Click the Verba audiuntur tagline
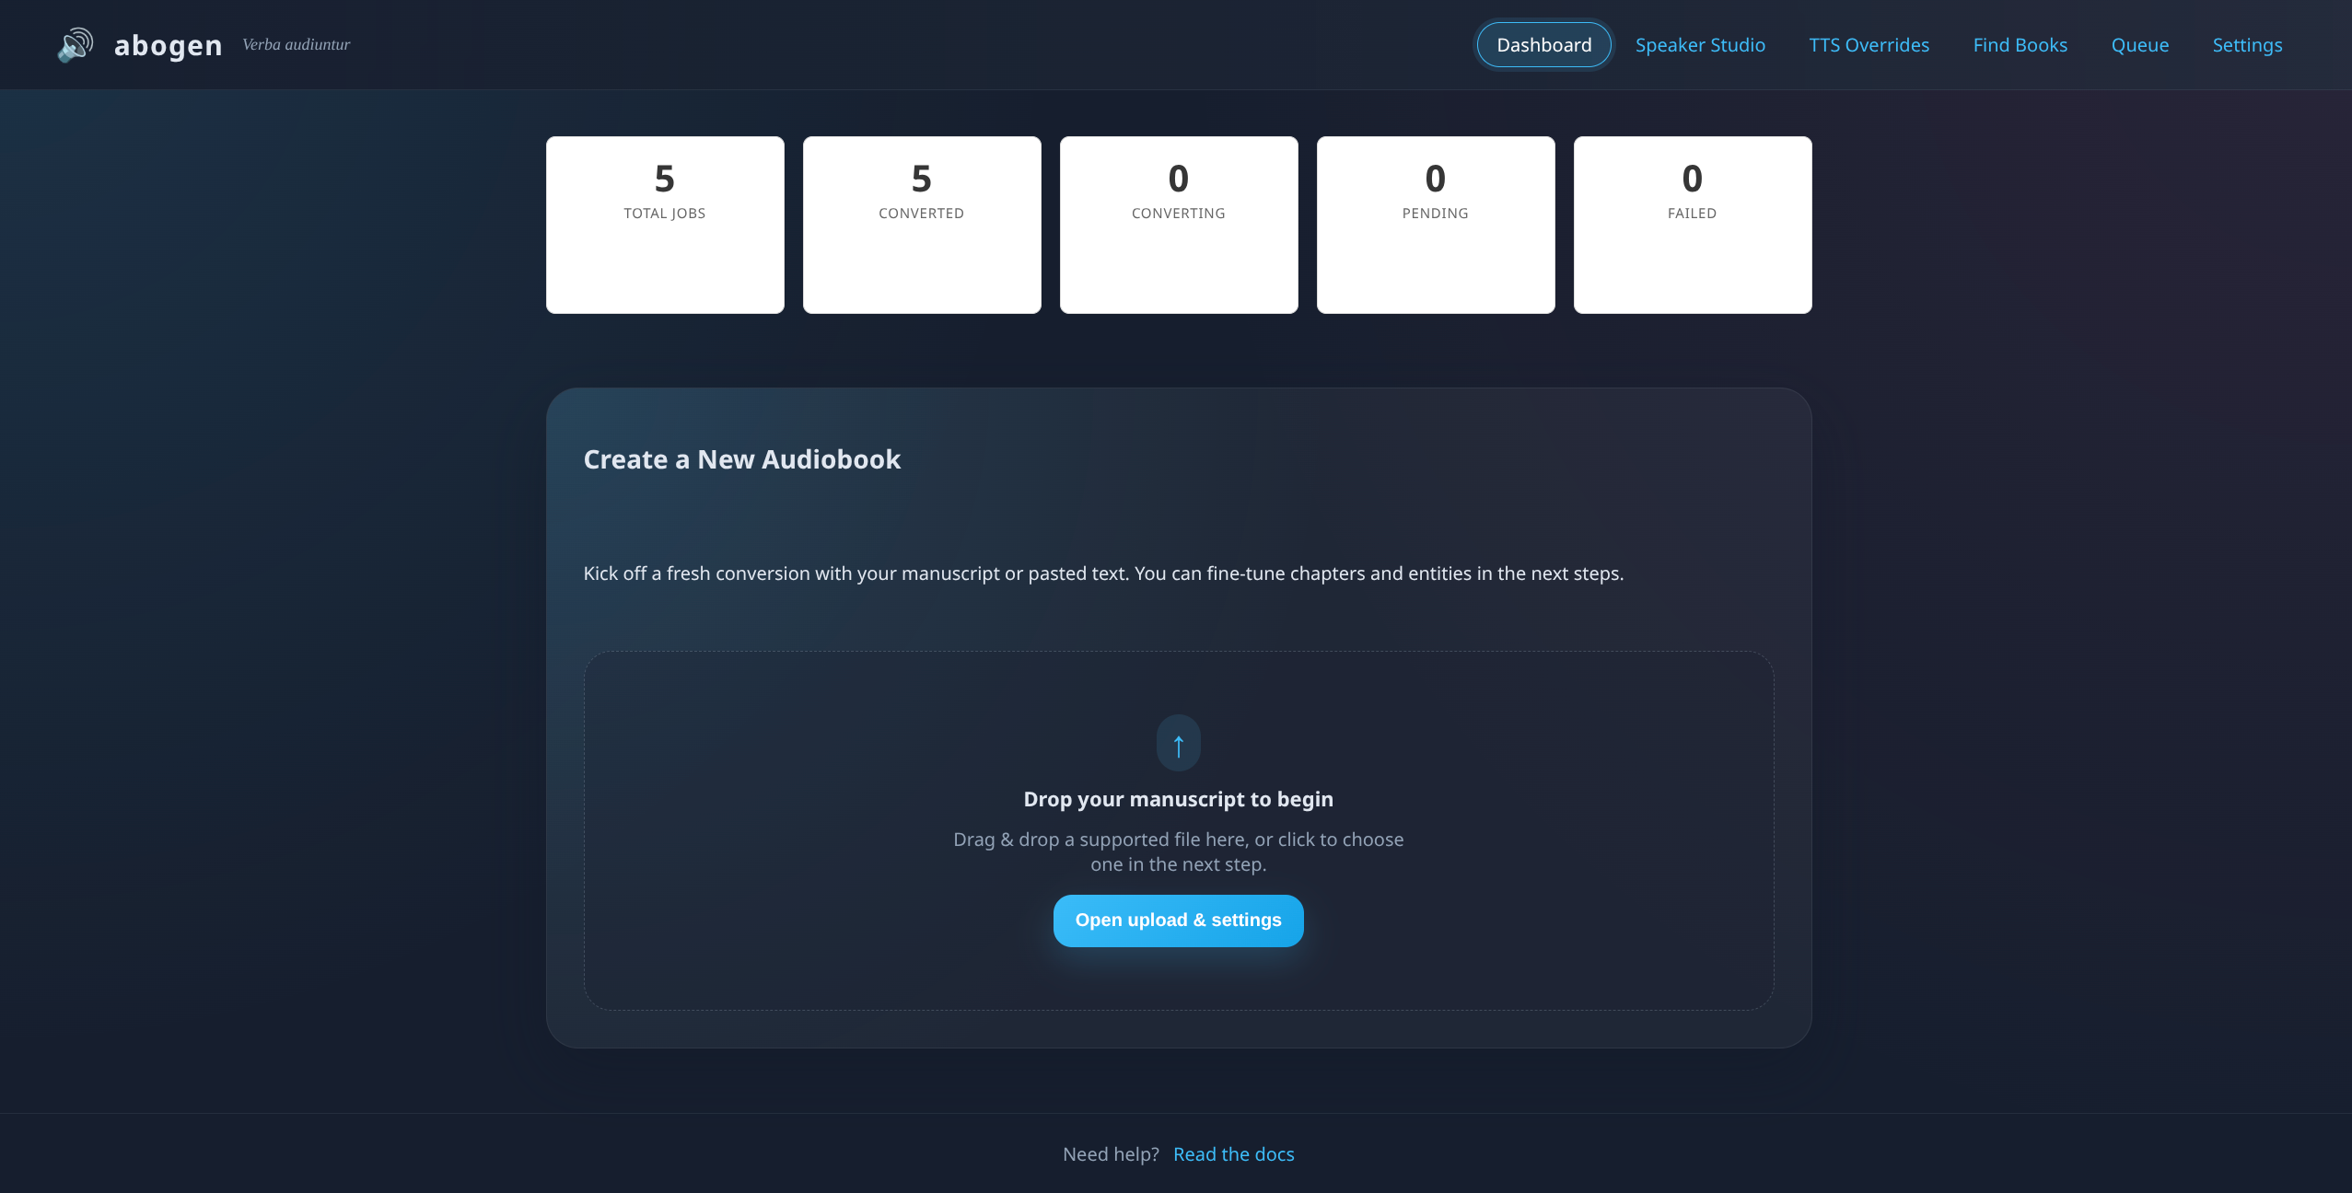2352x1193 pixels. (296, 44)
